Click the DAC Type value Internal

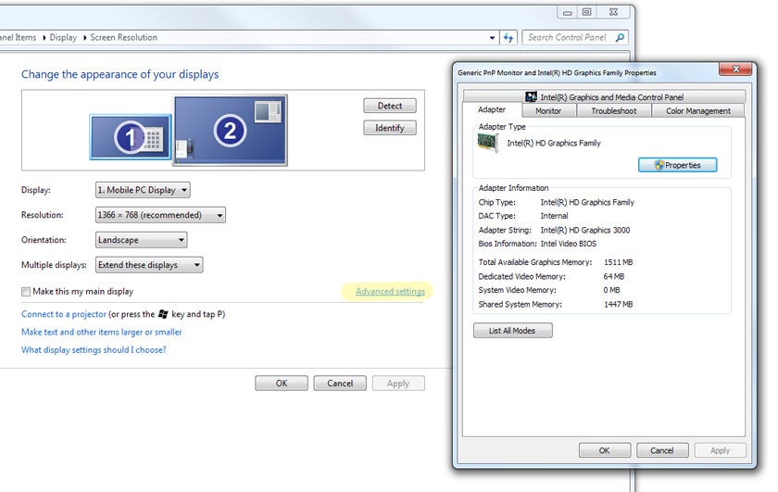(554, 216)
